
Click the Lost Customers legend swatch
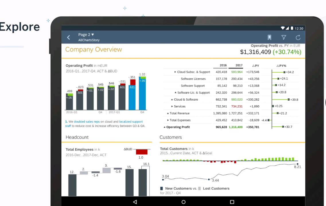pos(200,189)
